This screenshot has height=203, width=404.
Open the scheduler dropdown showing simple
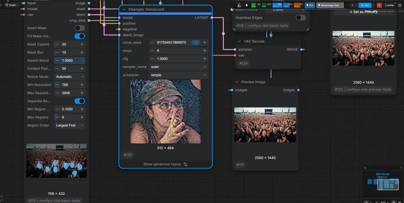pyautogui.click(x=179, y=75)
